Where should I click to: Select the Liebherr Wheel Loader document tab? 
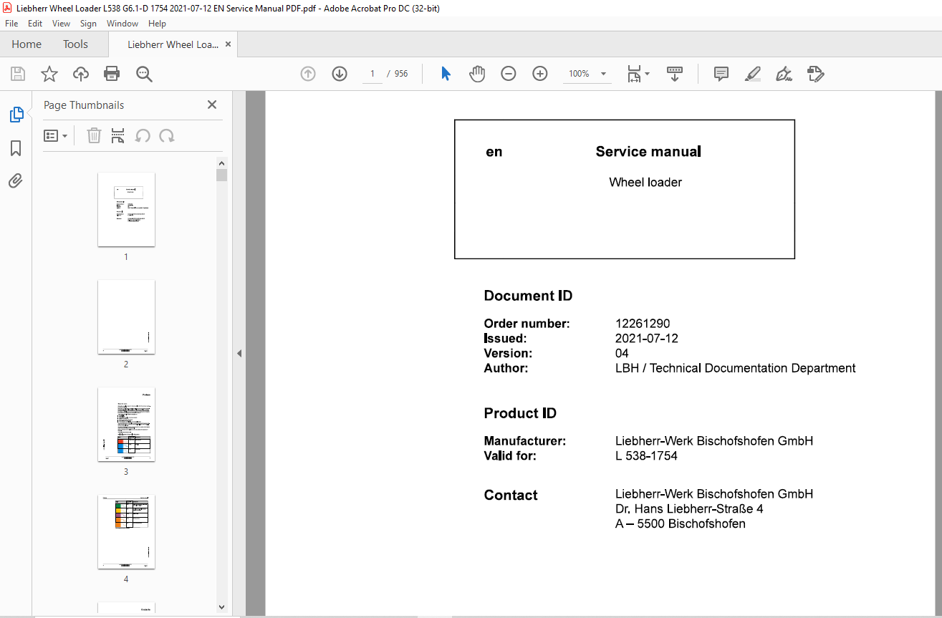click(x=173, y=44)
